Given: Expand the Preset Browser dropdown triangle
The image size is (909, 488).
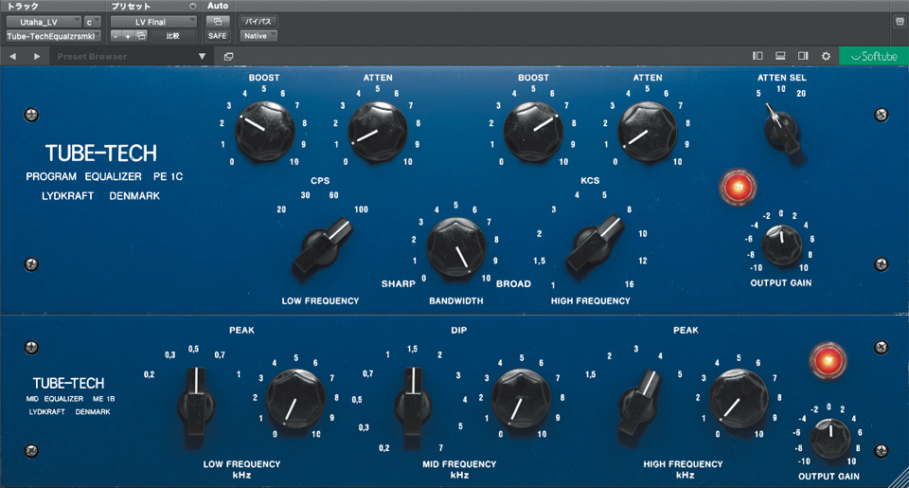Looking at the screenshot, I should 202,56.
